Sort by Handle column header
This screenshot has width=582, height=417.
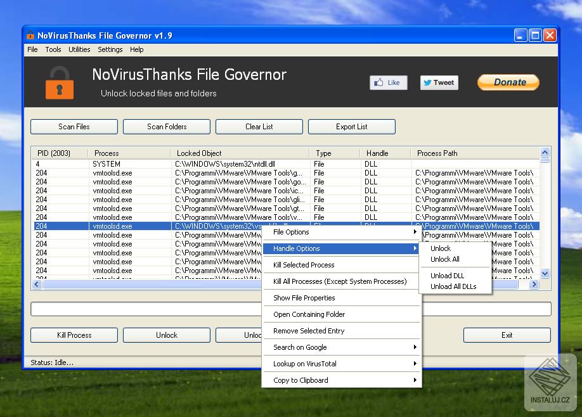[x=385, y=153]
